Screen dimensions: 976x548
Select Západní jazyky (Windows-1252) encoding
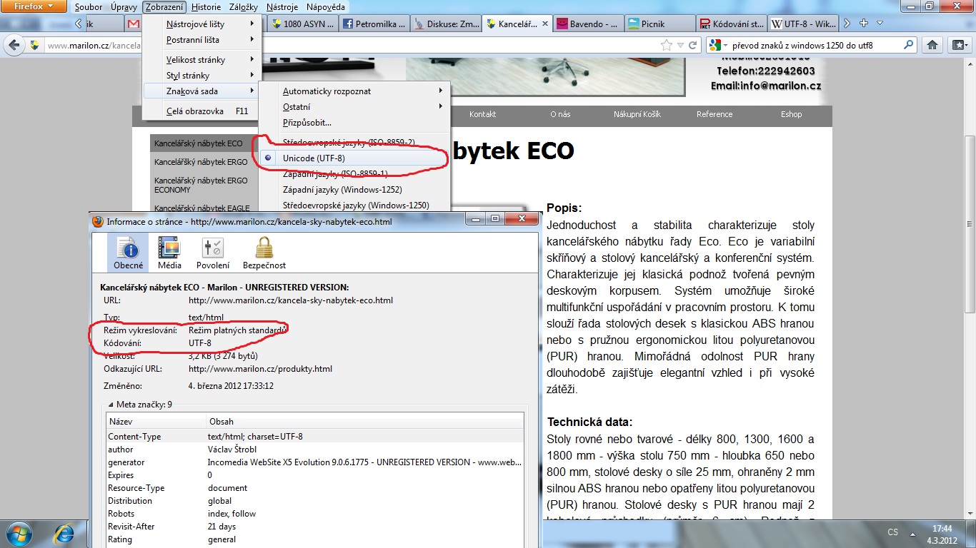point(354,190)
